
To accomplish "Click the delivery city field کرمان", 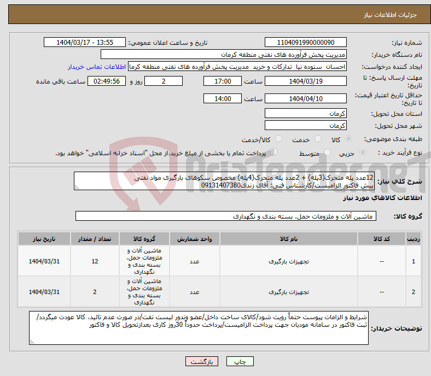I will [305, 125].
